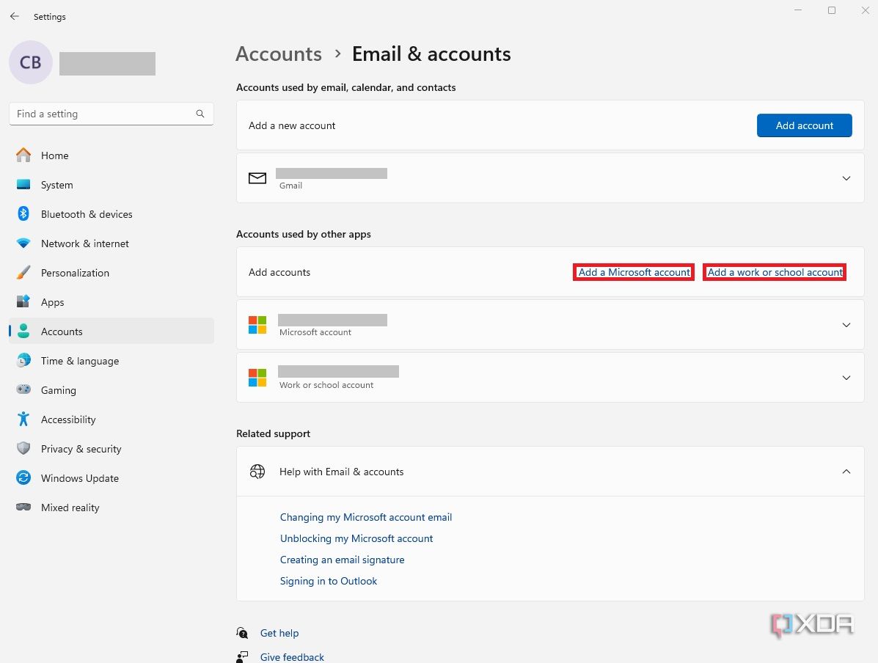The height and width of the screenshot is (663, 878).
Task: Select Accounts in the breadcrumb
Action: coord(278,54)
